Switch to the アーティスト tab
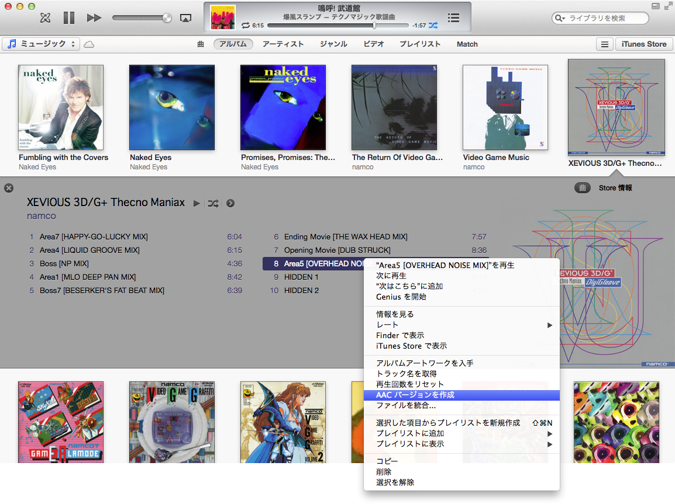This screenshot has width=675, height=504. click(x=283, y=44)
